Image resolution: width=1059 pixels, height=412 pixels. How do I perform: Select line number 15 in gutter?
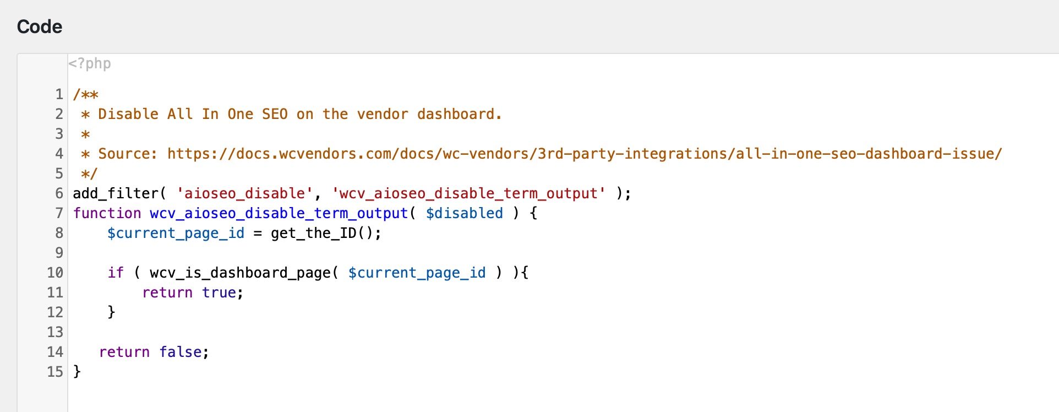click(x=55, y=372)
